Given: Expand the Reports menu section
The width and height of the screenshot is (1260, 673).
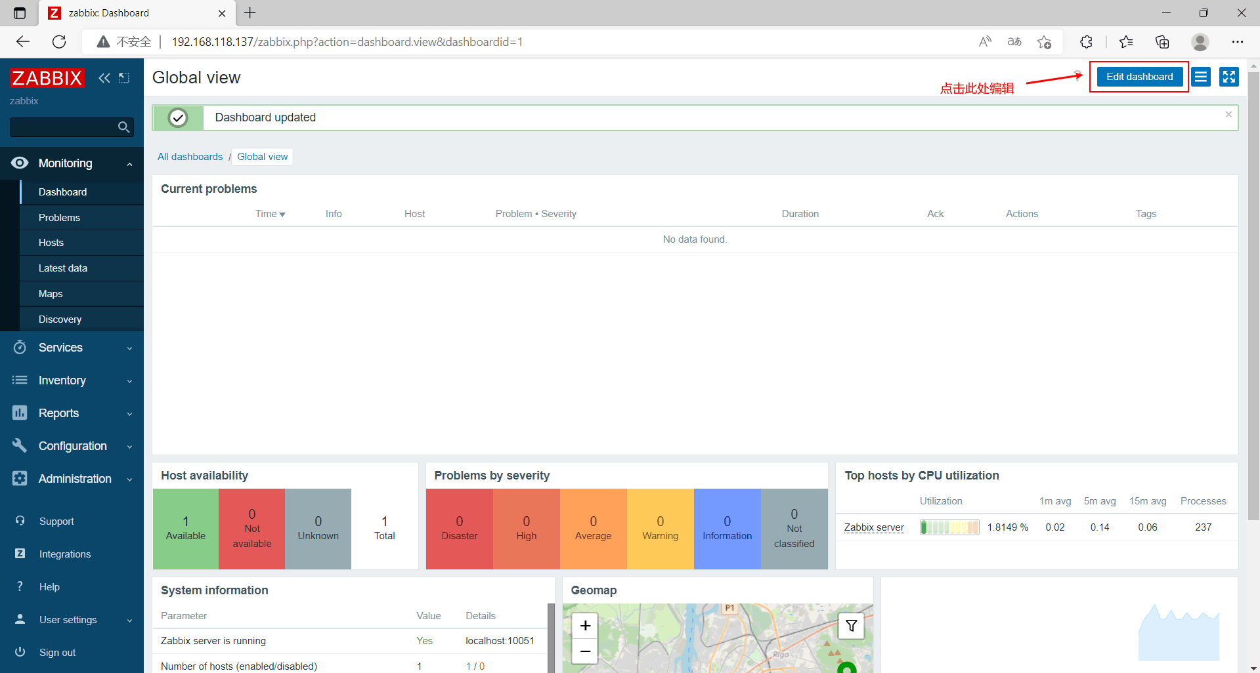Looking at the screenshot, I should click(129, 414).
